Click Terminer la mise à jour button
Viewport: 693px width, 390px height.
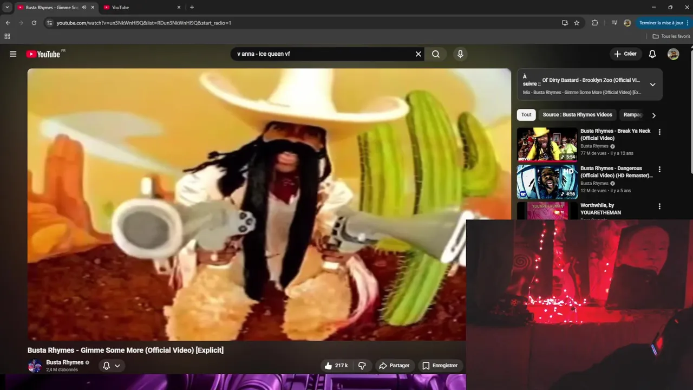coord(661,23)
